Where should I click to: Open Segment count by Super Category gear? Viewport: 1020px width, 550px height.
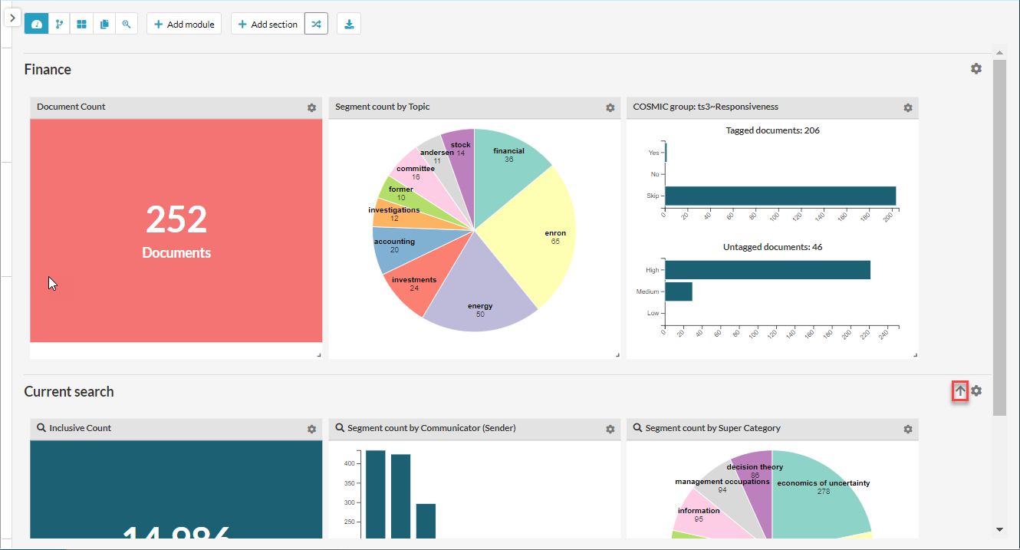(x=908, y=430)
